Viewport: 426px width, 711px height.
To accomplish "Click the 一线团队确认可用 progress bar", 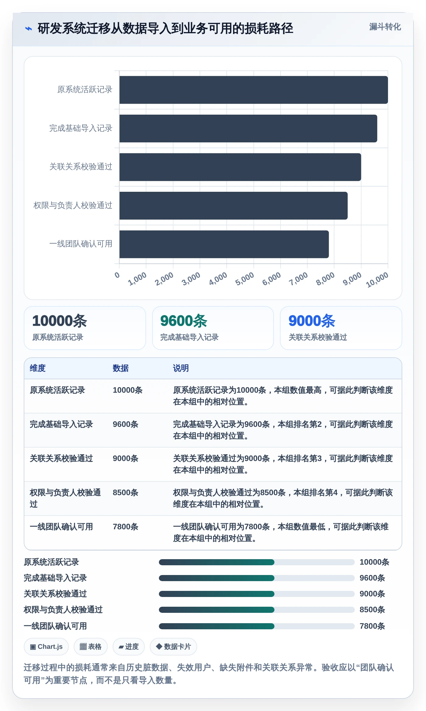I will pyautogui.click(x=257, y=626).
